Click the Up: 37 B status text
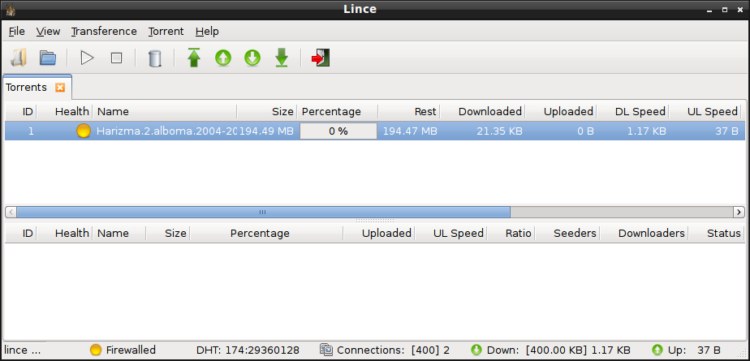The width and height of the screenshot is (750, 361). [694, 350]
